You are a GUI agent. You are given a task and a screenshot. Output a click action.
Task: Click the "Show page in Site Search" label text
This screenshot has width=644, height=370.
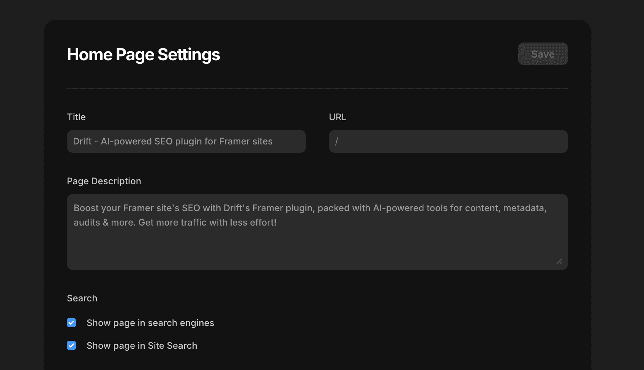[x=142, y=345]
